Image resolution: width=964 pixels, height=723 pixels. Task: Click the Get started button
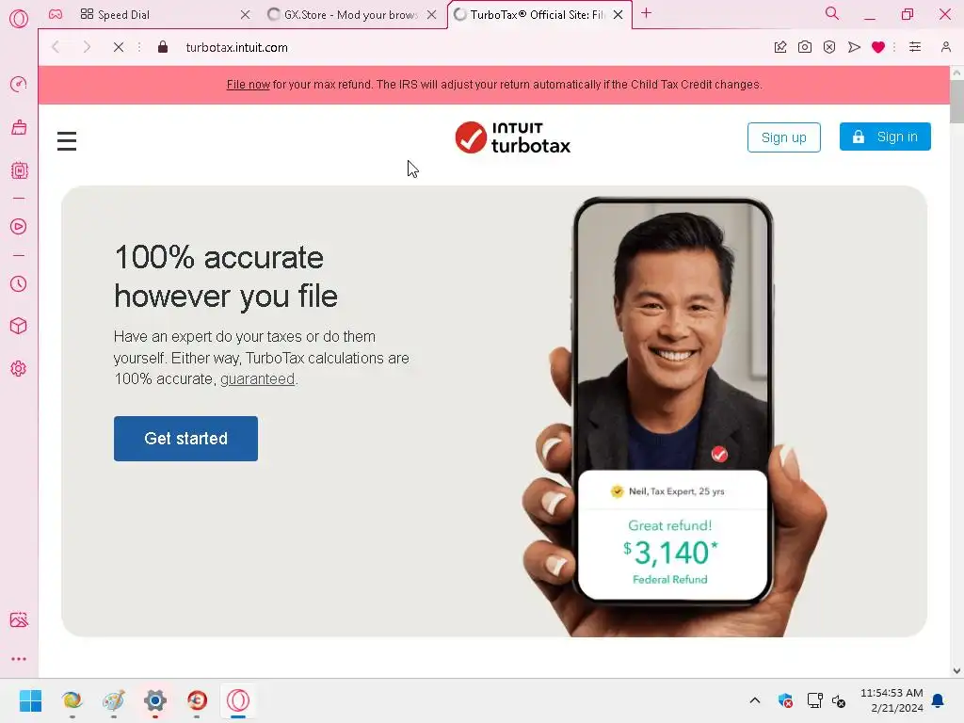tap(185, 439)
